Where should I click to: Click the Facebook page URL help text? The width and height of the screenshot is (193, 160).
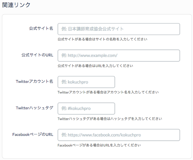click(x=99, y=145)
